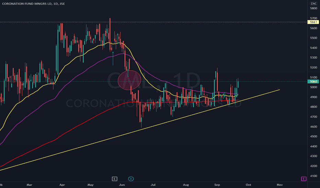Click the earnings E marker near June
This screenshot has height=188, width=320.
coord(114,179)
